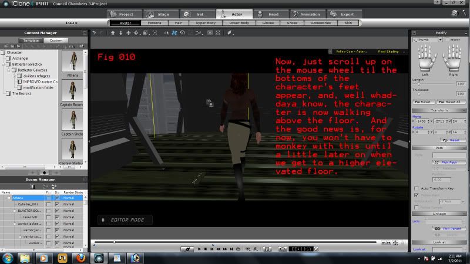Image resolution: width=470 pixels, height=264 pixels.
Task: Open the Tools dropdown menu
Action: tap(71, 23)
